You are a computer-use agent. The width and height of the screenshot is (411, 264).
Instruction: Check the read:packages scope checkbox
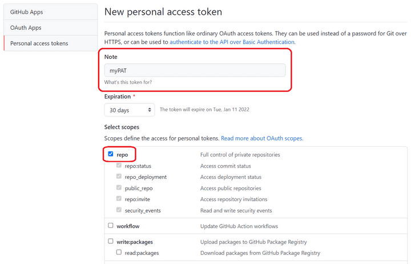tap(119, 253)
